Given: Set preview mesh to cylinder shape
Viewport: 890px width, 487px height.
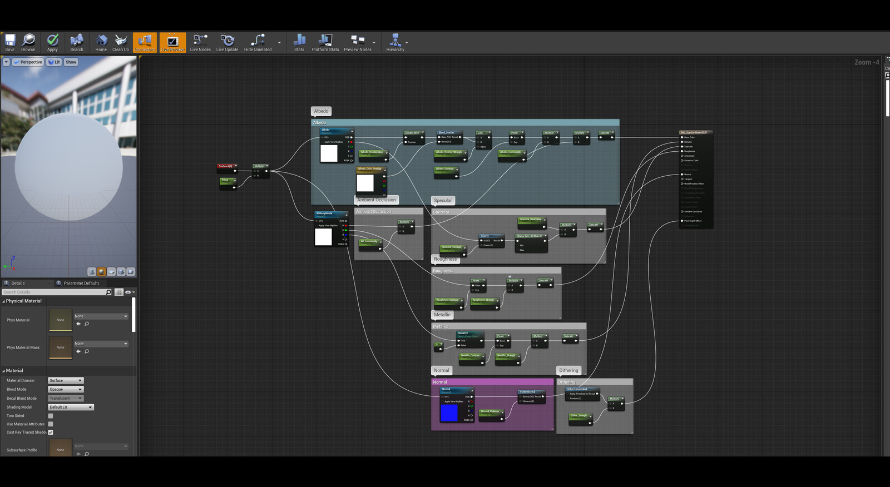Looking at the screenshot, I should (x=92, y=272).
